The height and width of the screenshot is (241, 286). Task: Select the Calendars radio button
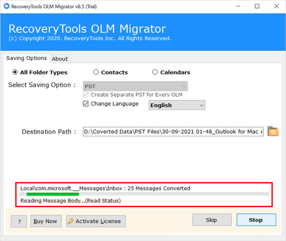[155, 72]
